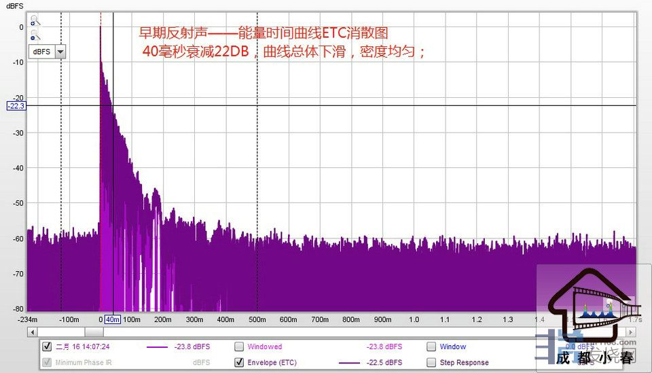
Task: Click the 40m cursor time label
Action: pos(113,319)
